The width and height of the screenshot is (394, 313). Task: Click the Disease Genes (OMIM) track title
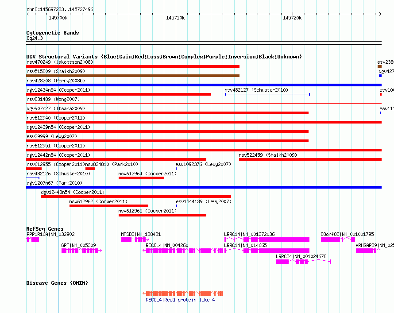click(x=57, y=283)
